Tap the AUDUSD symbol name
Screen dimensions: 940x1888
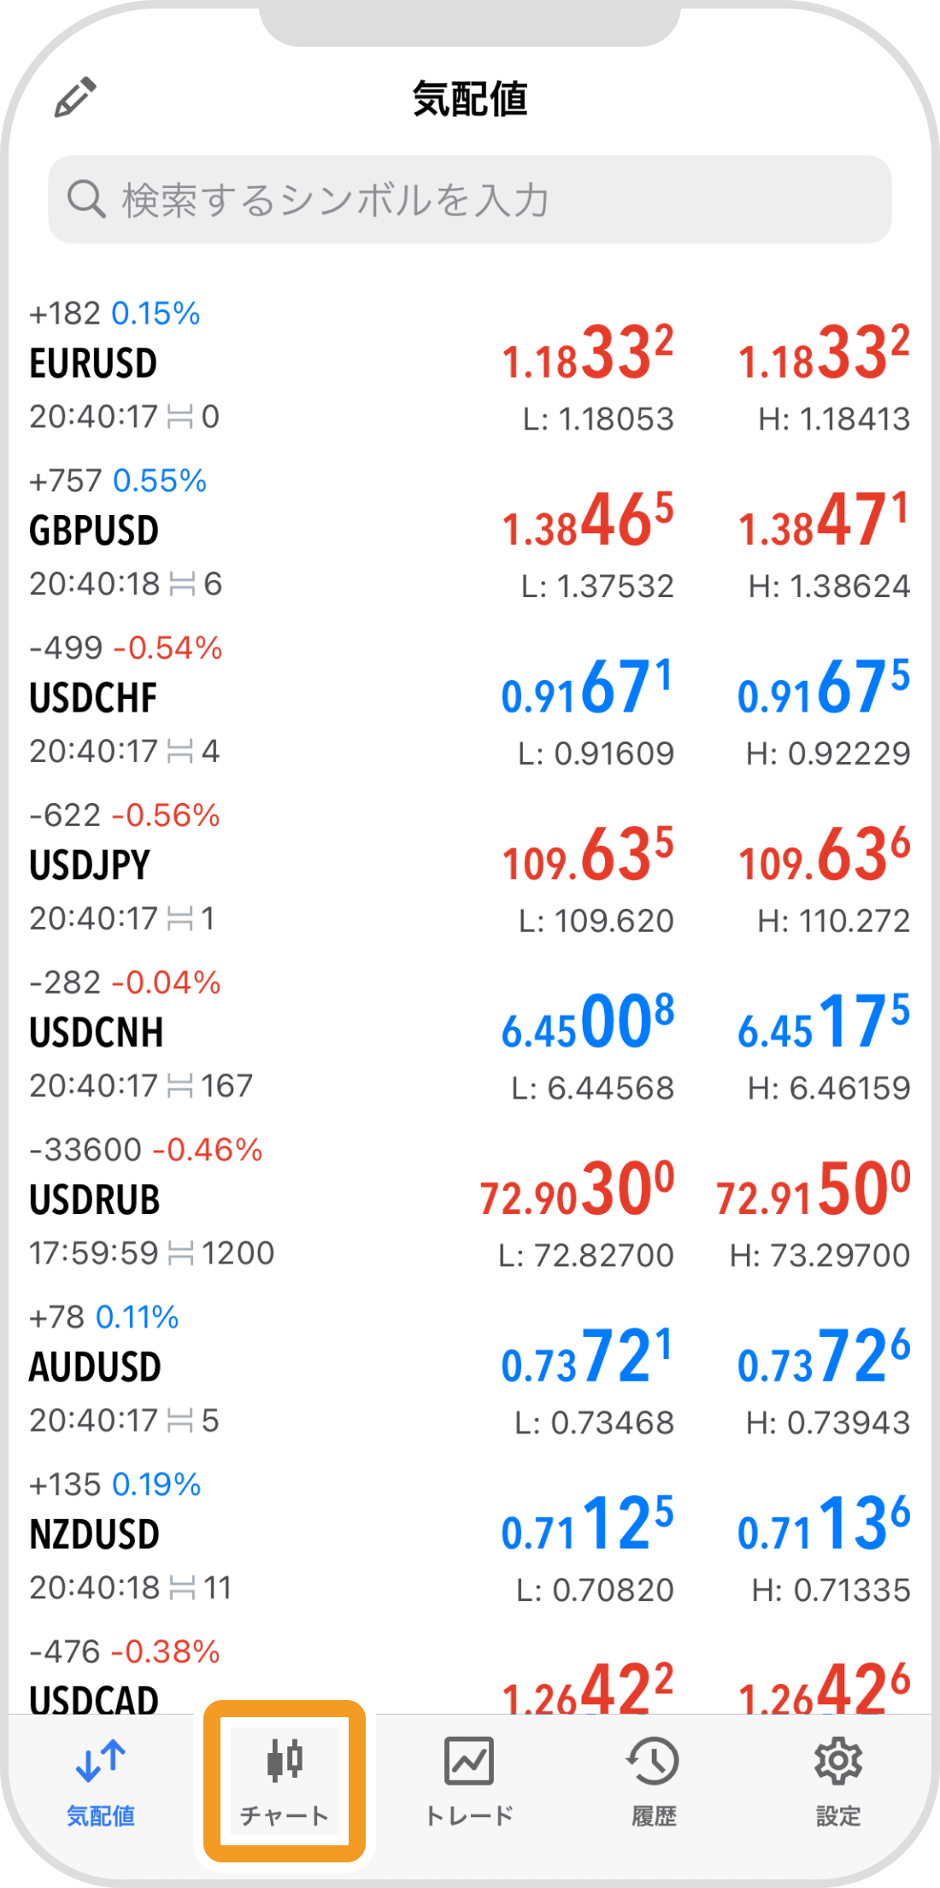95,1368
